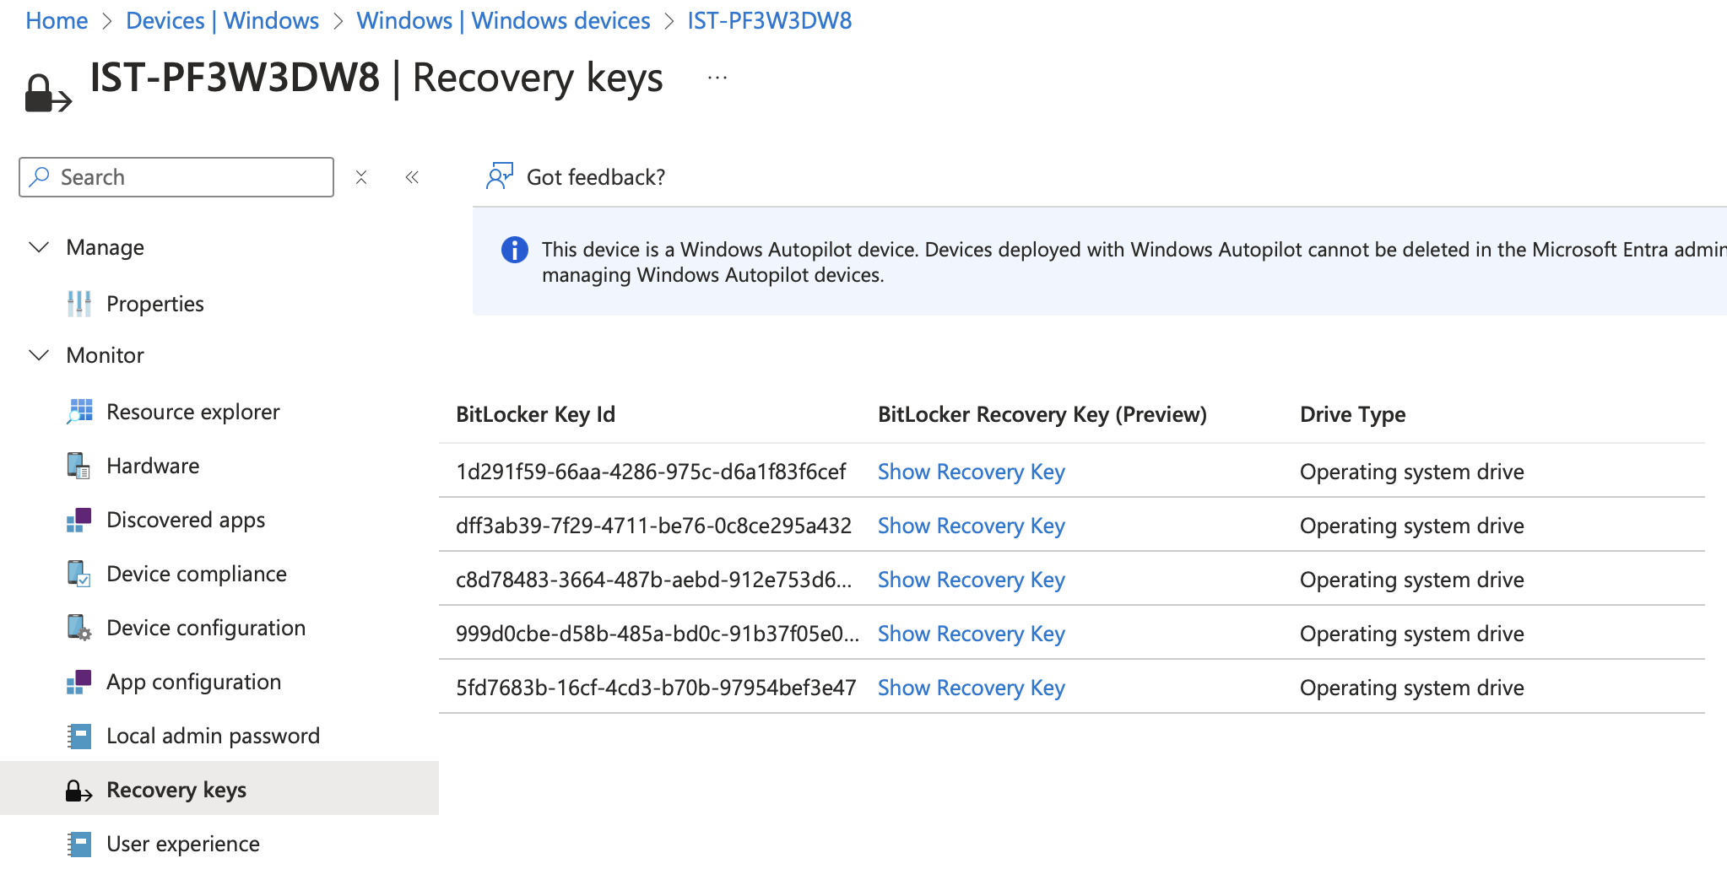This screenshot has width=1727, height=869.
Task: Click the Device compliance icon
Action: tap(79, 574)
